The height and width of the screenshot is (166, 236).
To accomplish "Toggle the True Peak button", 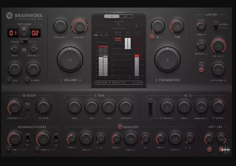I will coord(201,70).
